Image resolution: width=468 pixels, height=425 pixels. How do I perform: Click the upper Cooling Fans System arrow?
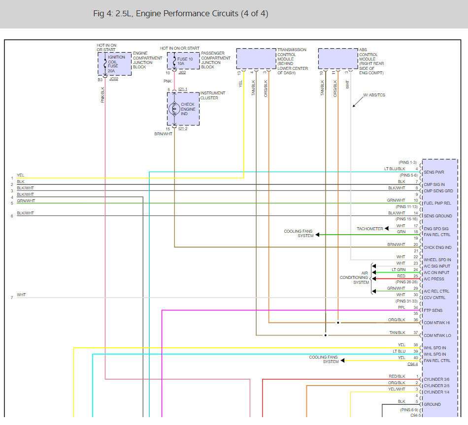tap(317, 235)
